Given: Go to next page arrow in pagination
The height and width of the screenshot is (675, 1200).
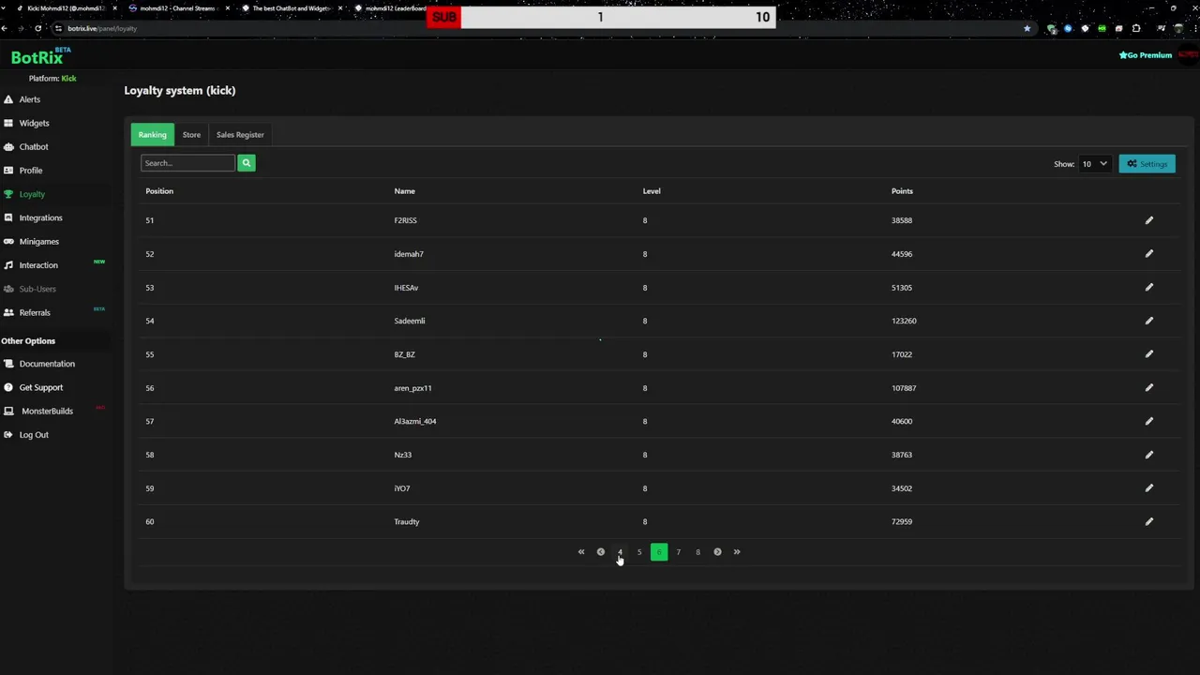Looking at the screenshot, I should [x=717, y=552].
